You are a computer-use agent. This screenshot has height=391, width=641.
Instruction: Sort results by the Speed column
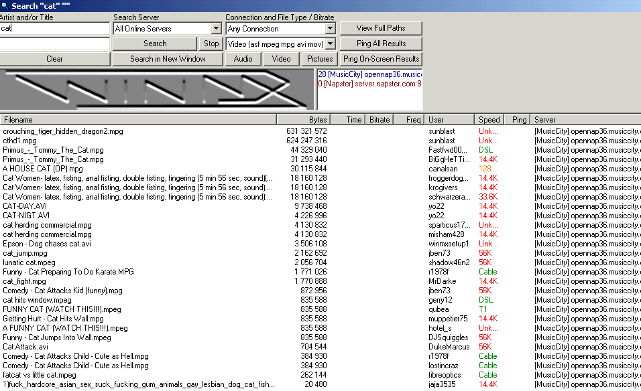point(489,120)
